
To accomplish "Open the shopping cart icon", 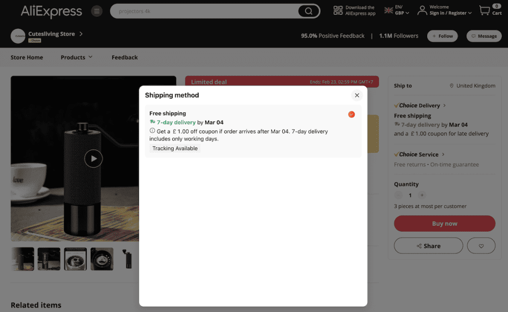I will 485,10.
